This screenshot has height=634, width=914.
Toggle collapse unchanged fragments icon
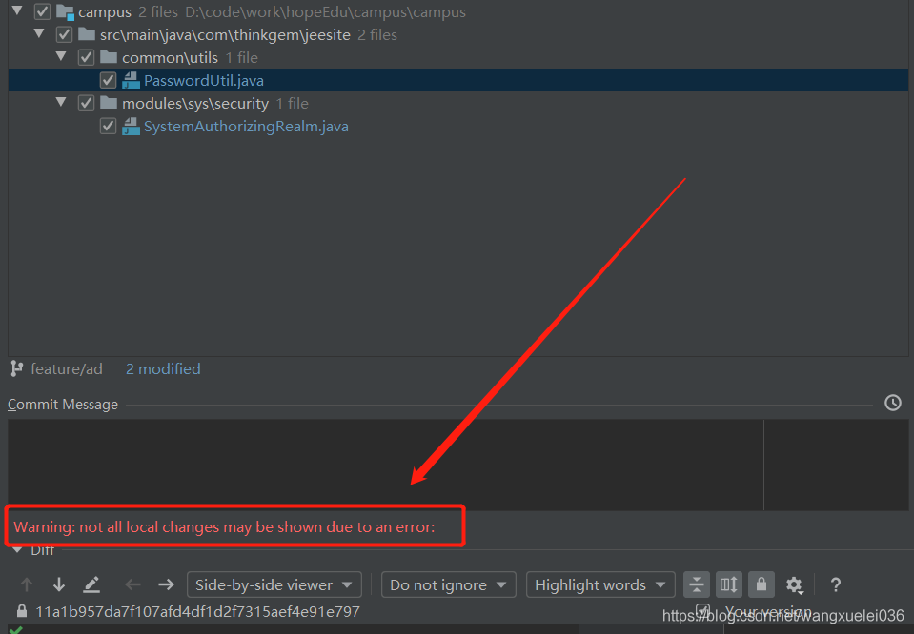pos(697,584)
